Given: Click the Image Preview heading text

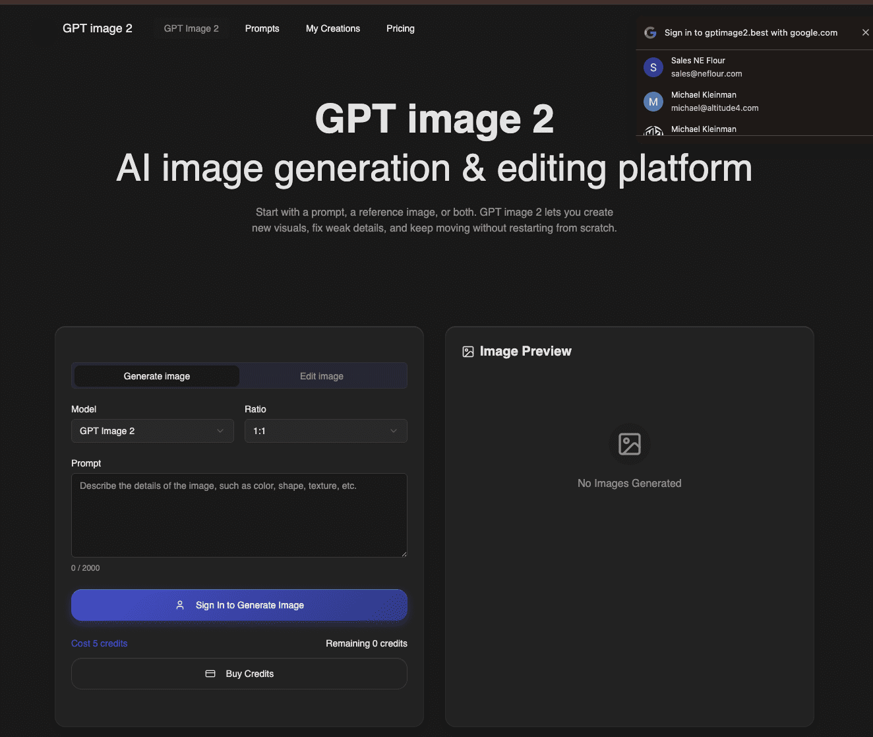Looking at the screenshot, I should click(526, 351).
